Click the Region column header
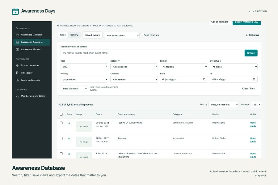 [216, 114]
